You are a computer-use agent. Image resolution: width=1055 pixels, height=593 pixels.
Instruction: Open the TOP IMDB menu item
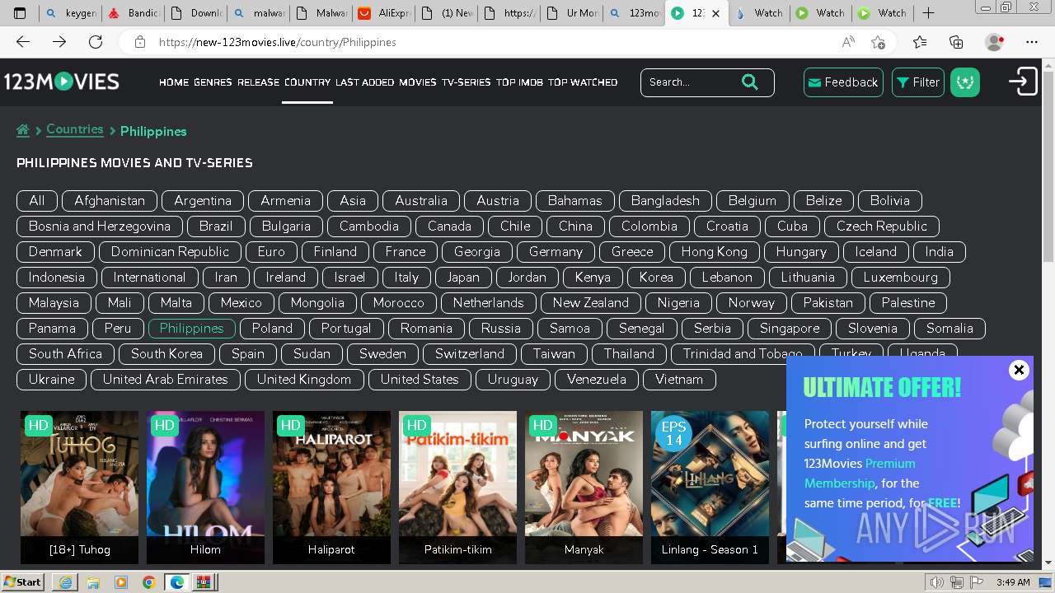[519, 82]
